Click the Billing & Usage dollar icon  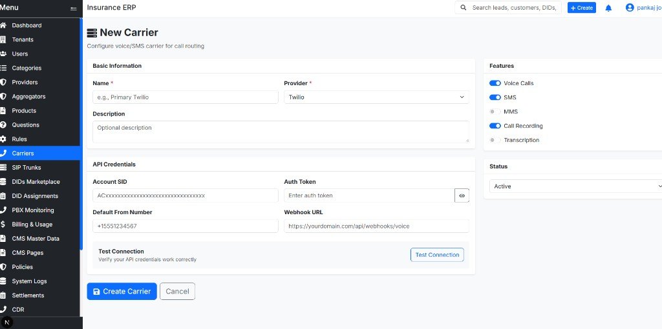pos(3,224)
